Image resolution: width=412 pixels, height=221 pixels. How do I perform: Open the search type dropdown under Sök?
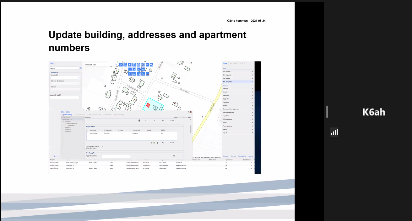64,68
